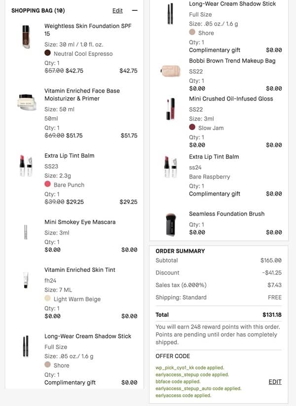The height and width of the screenshot is (406, 296).
Task: Click EDIT link beside offer codes
Action: [x=275, y=381]
